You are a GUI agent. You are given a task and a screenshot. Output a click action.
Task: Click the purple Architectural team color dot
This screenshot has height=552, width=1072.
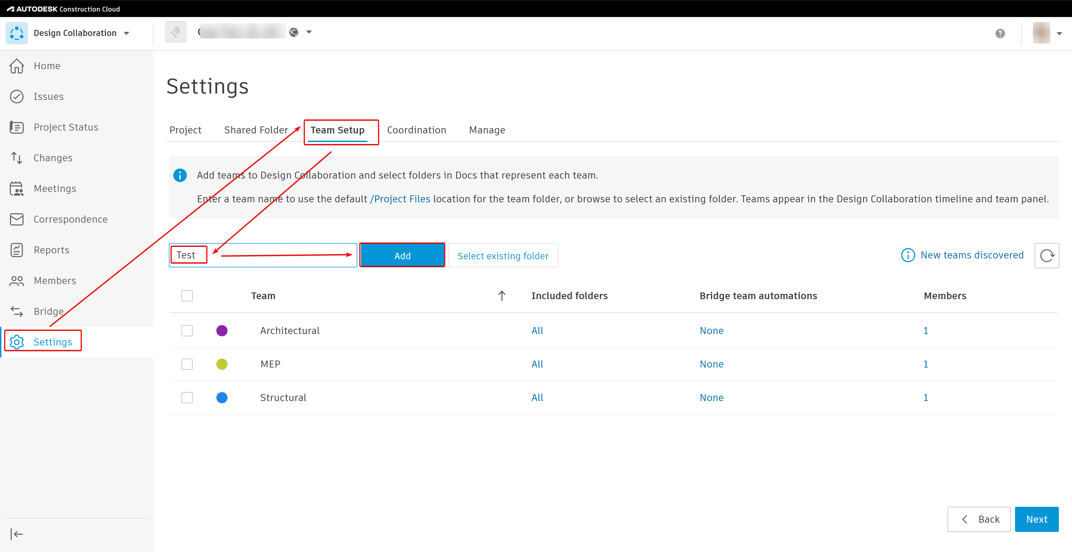click(x=222, y=331)
